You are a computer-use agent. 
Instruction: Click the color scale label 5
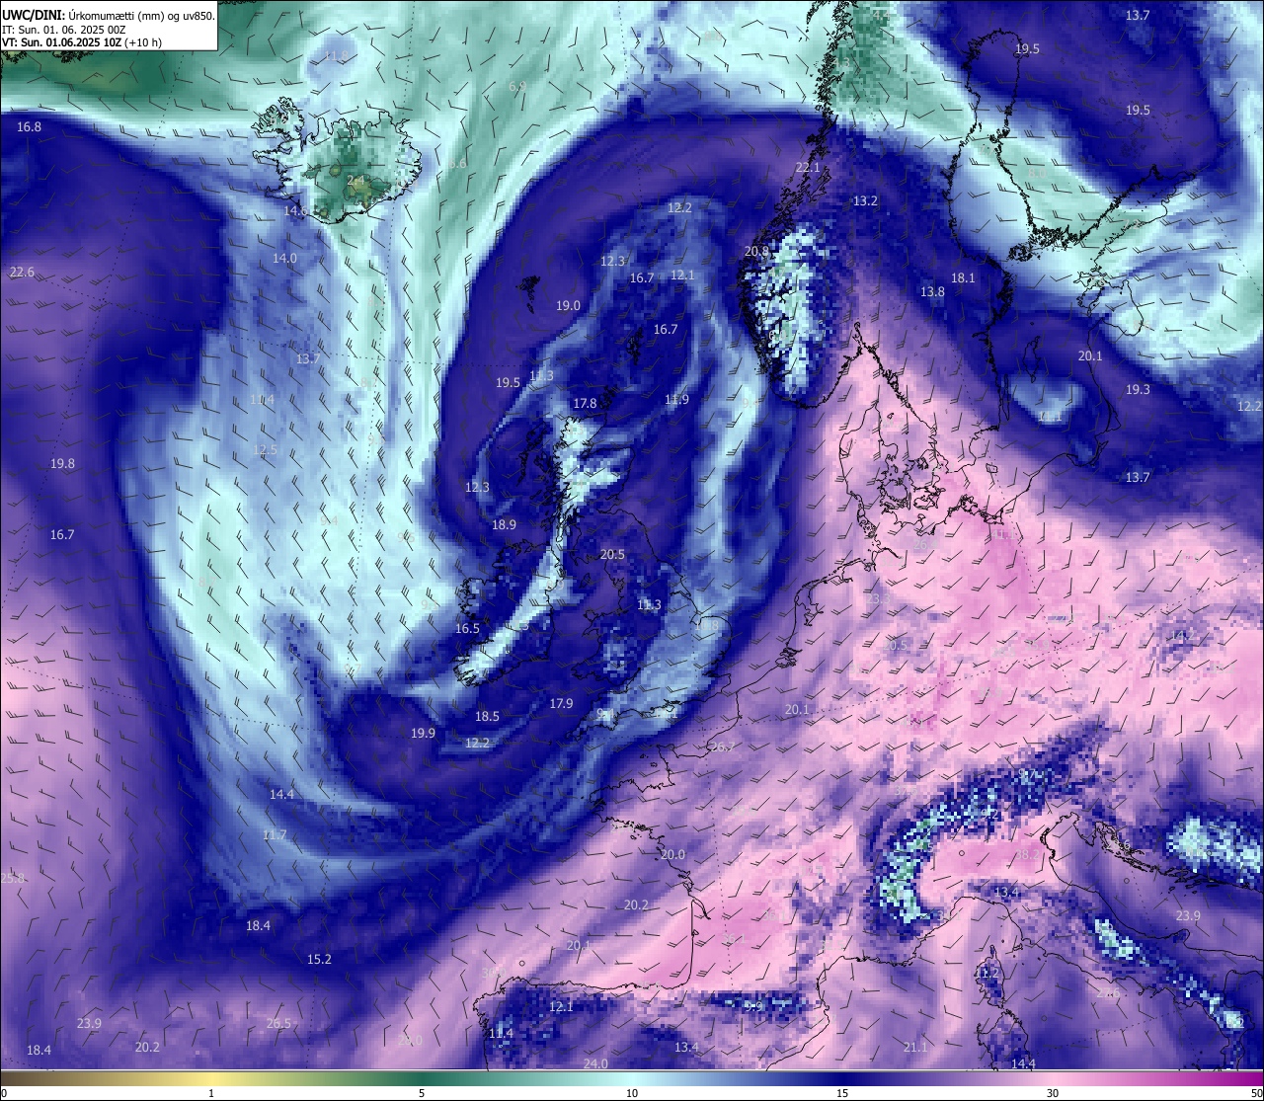point(422,1093)
